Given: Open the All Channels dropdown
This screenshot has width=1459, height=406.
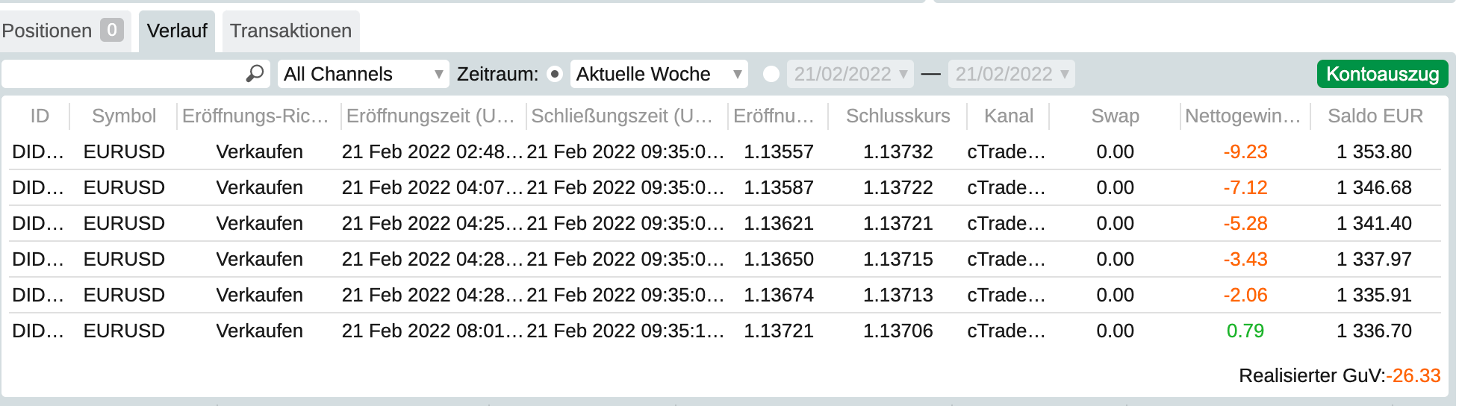Looking at the screenshot, I should 363,74.
